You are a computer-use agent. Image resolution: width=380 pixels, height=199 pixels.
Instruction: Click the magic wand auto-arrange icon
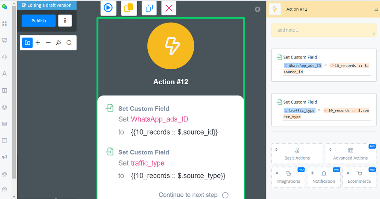coord(58,43)
